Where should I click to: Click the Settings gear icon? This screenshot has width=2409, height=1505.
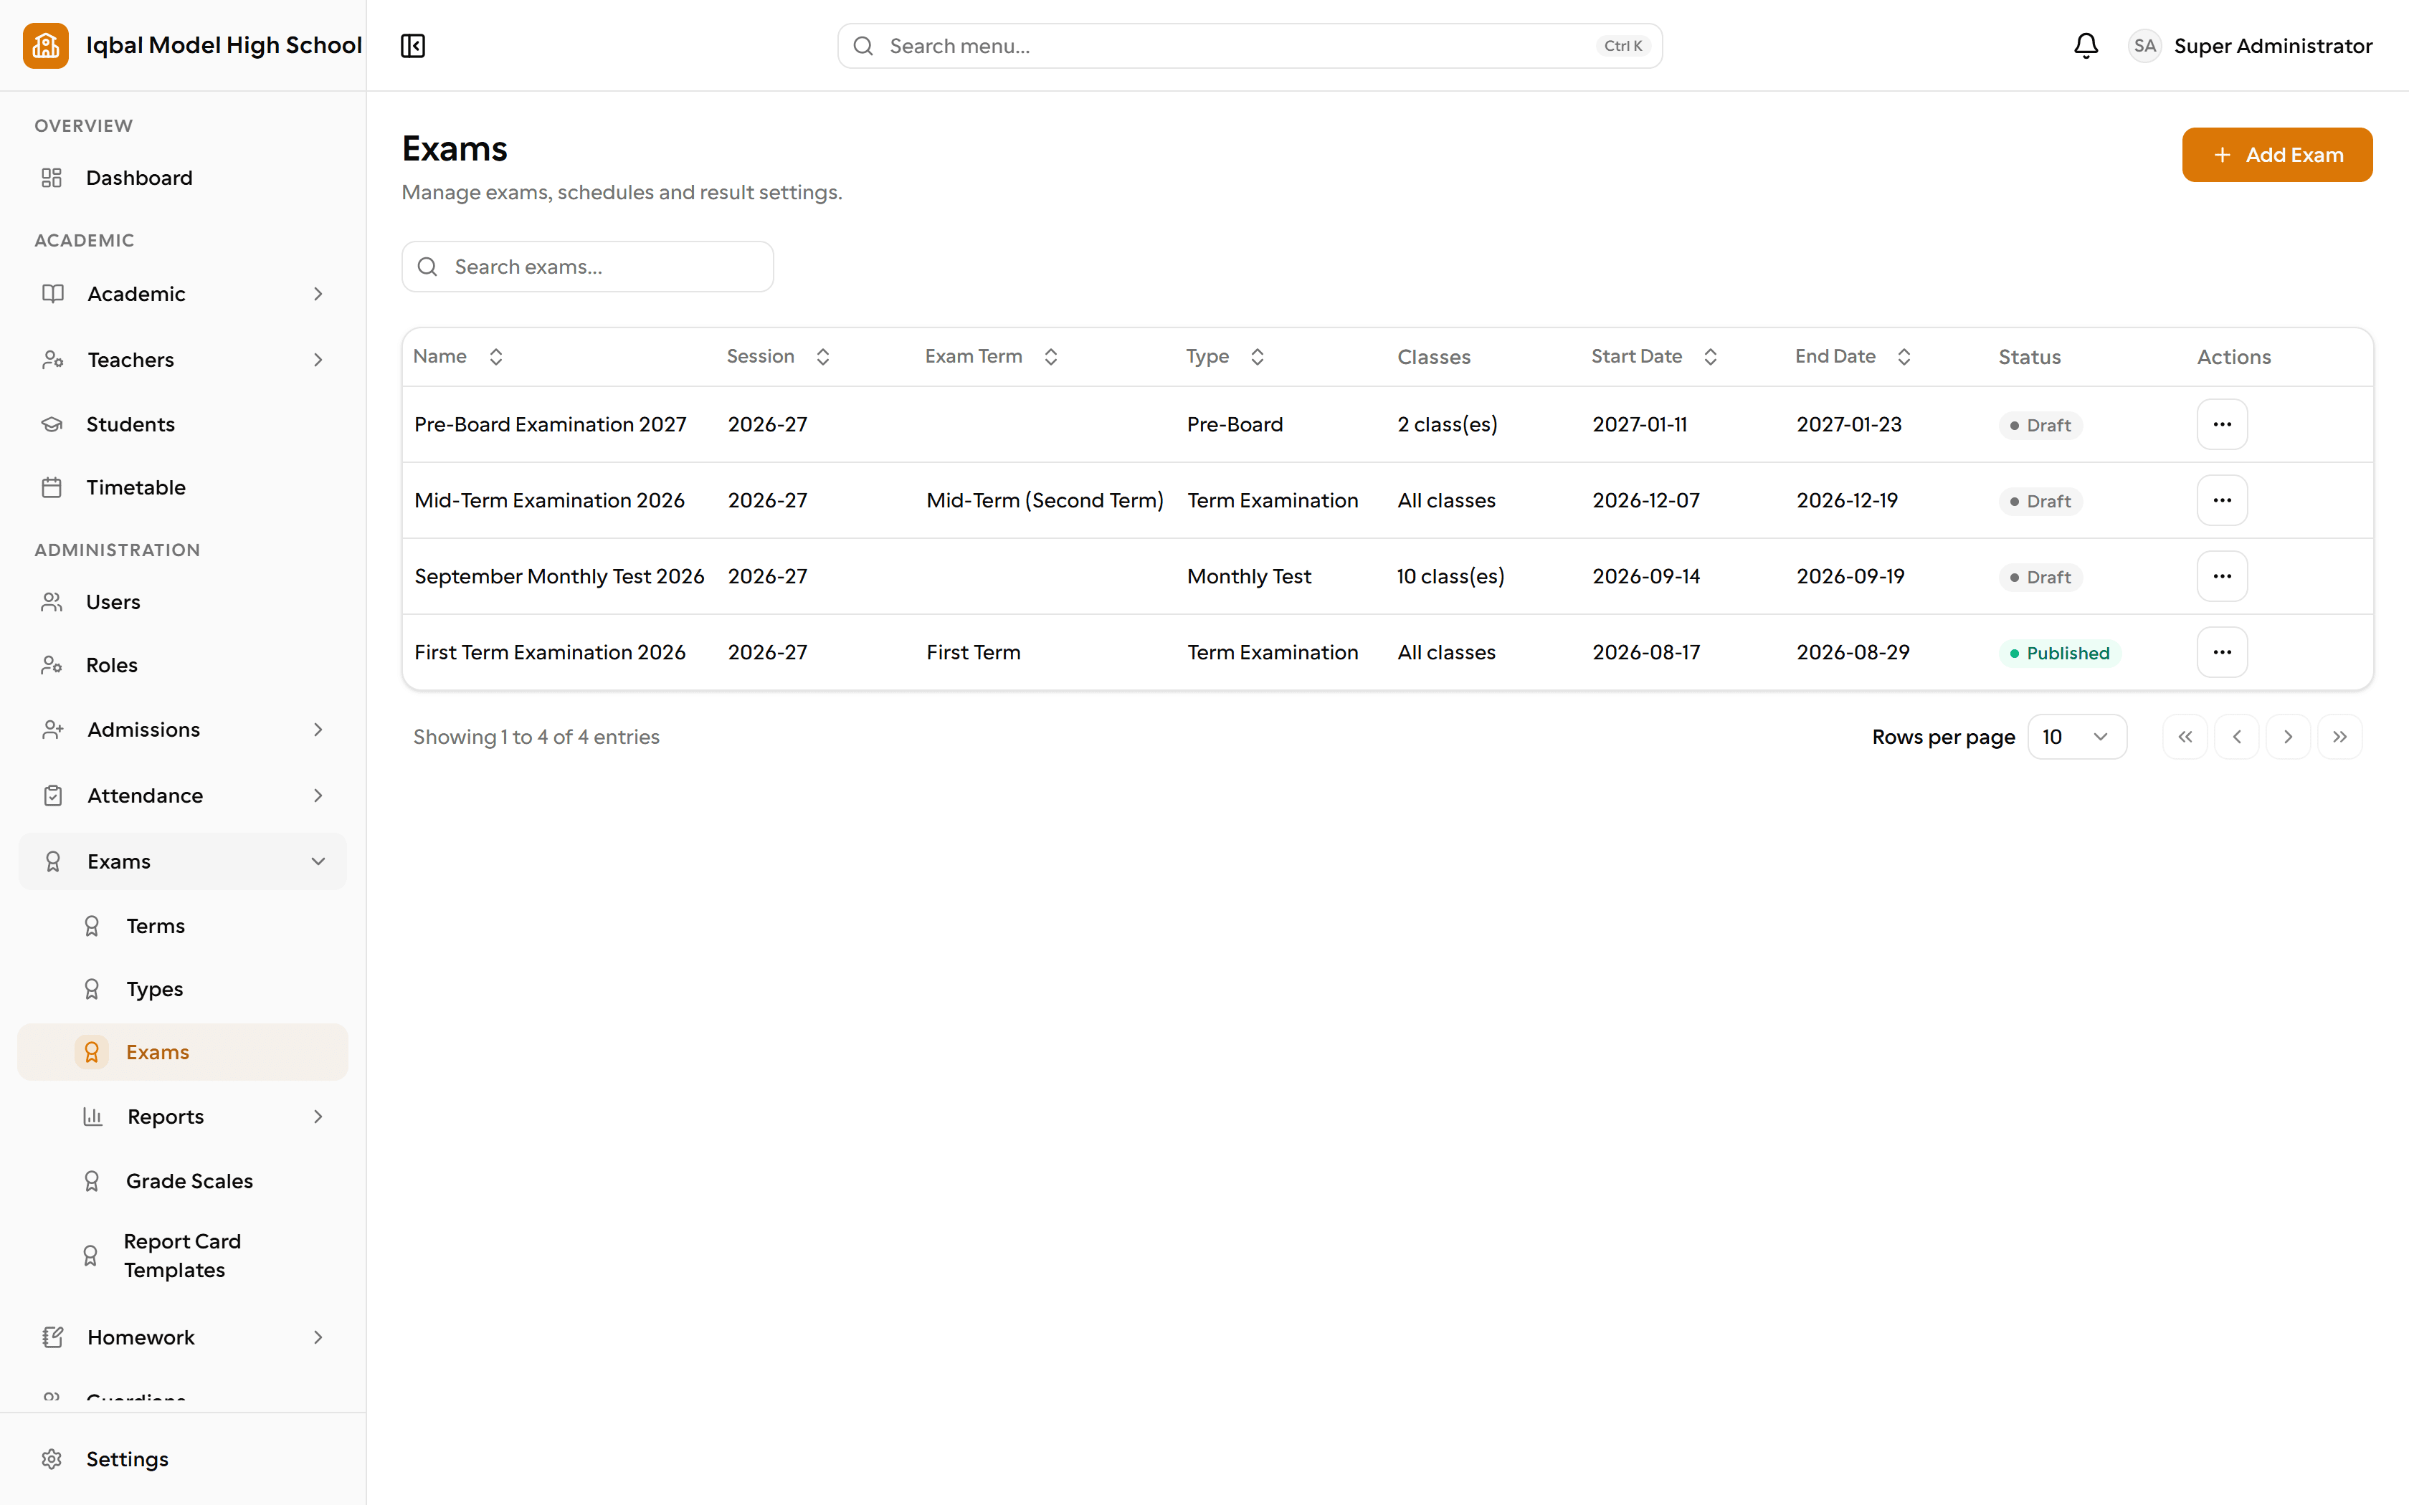[x=52, y=1459]
